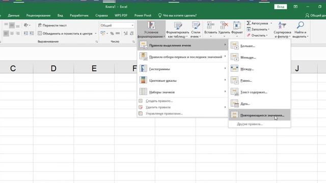
Task: Toggle align right alignment
Action: tap(18, 33)
